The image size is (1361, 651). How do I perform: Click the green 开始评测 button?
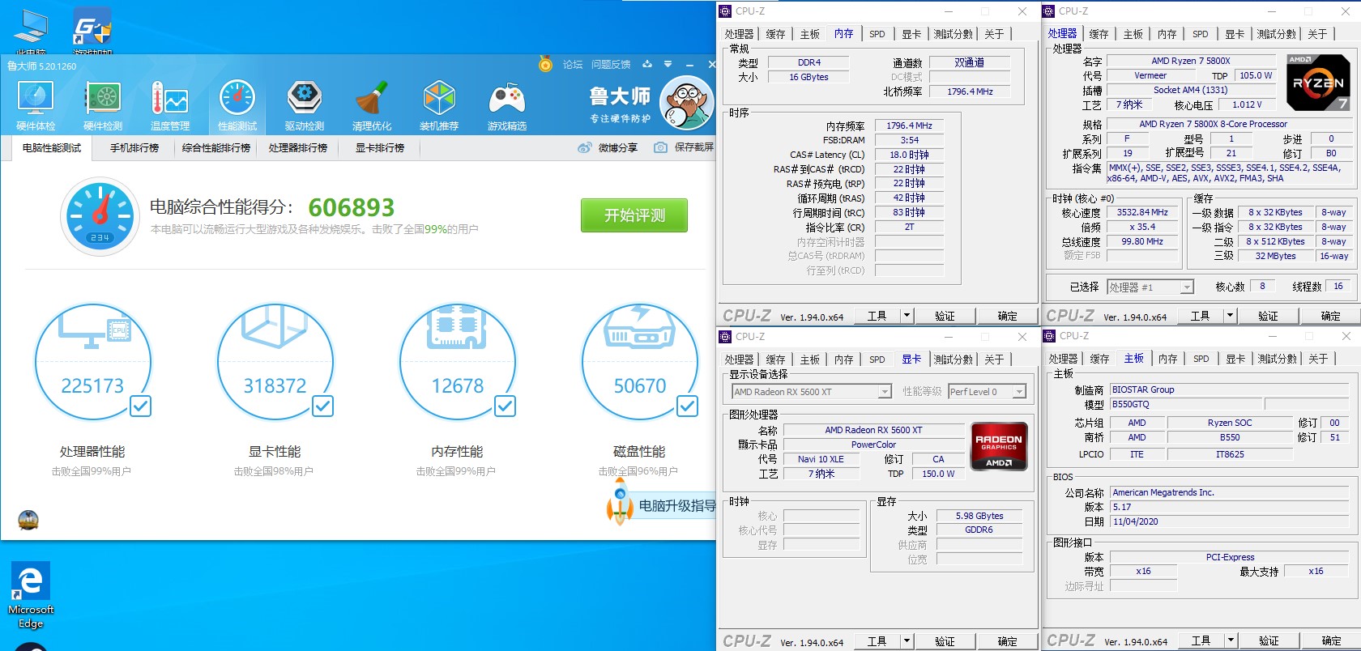634,215
